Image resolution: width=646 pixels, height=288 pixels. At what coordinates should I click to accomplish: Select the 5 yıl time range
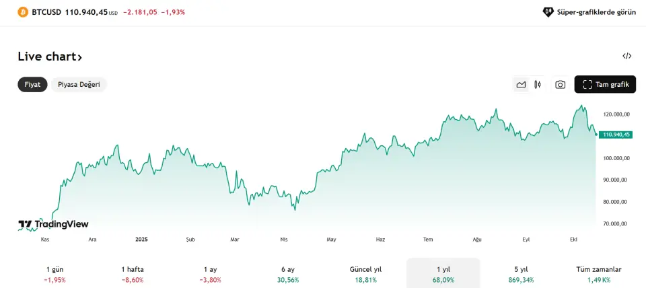coord(520,273)
